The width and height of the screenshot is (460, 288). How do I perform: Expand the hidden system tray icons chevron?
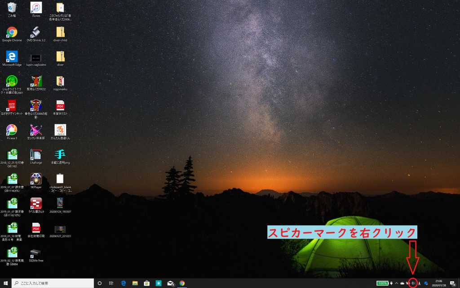pyautogui.click(x=396, y=283)
